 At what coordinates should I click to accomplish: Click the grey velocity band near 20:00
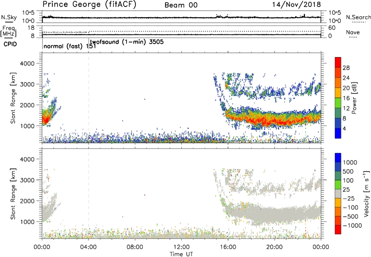pos(275,214)
